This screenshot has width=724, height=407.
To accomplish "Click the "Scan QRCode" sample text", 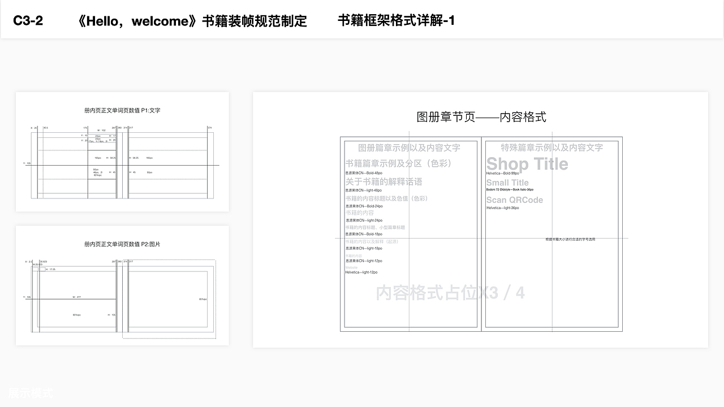I will coord(515,200).
